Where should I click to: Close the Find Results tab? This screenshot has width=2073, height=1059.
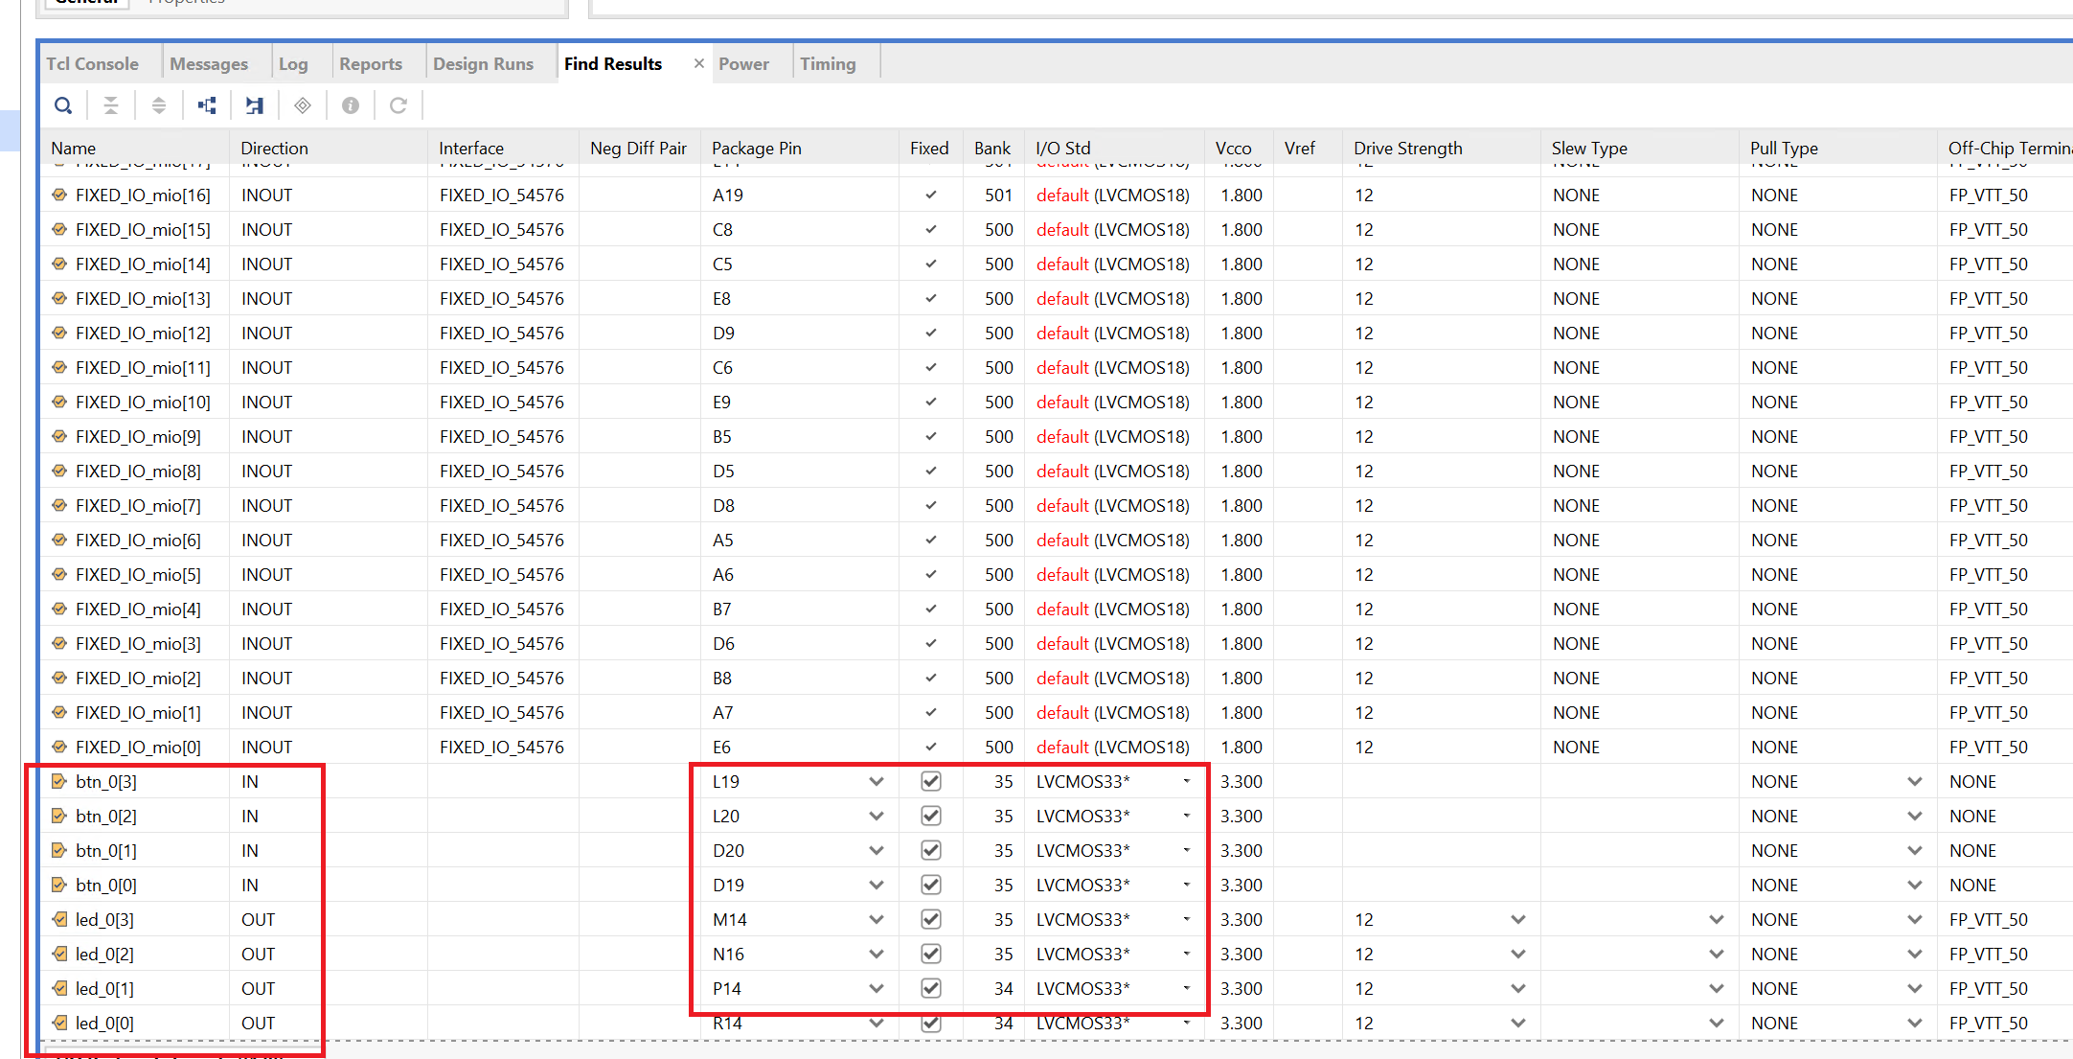[x=699, y=63]
